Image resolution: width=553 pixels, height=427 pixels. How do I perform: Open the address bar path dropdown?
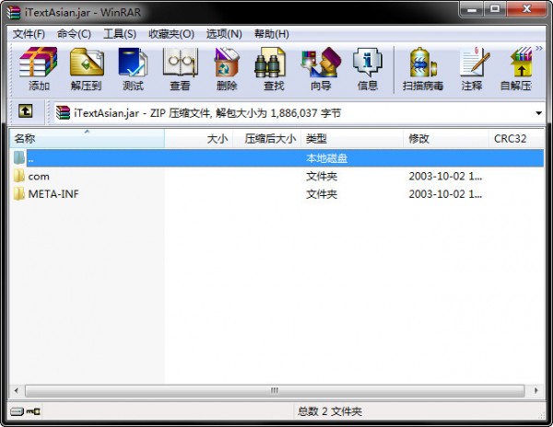tap(538, 113)
